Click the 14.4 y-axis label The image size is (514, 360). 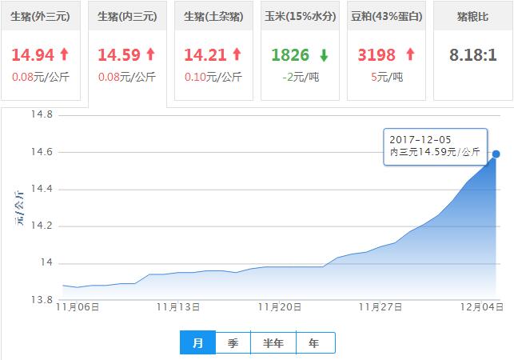42,189
